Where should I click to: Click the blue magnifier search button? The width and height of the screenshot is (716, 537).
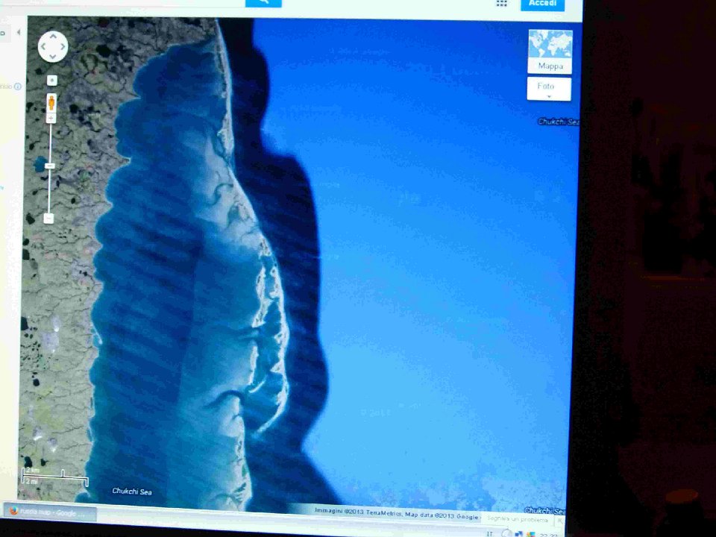point(263,3)
